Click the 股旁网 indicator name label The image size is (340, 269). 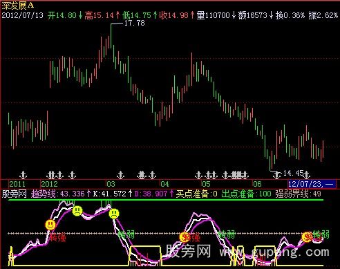(x=15, y=194)
